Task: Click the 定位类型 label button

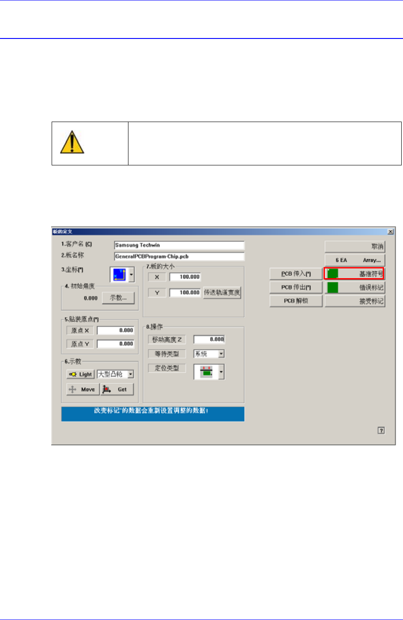Action: pyautogui.click(x=167, y=368)
